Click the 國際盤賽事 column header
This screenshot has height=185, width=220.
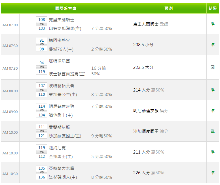[x=66, y=8]
